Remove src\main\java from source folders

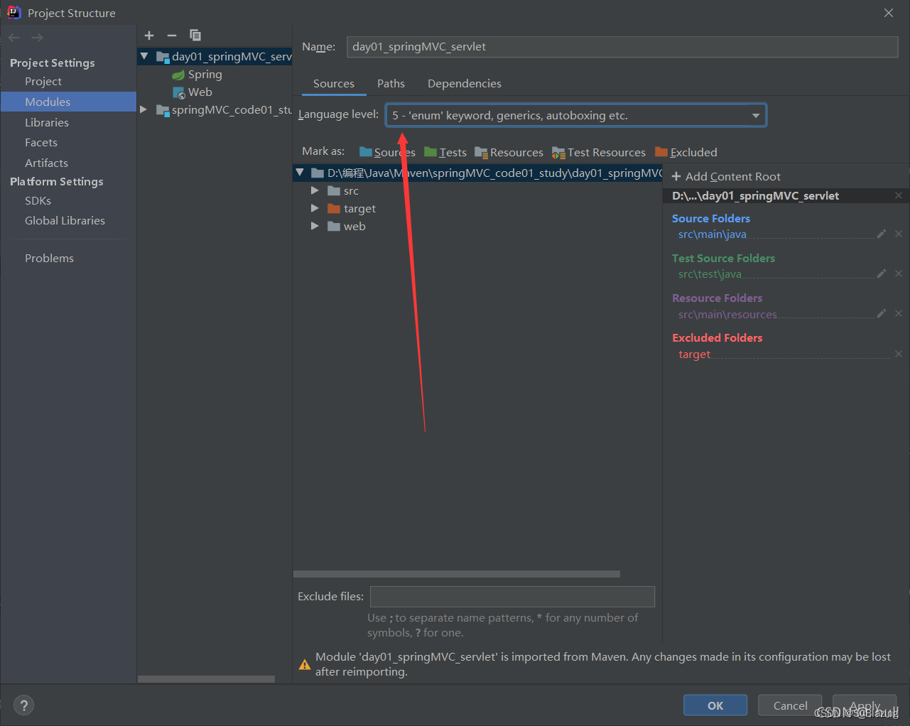click(x=899, y=234)
